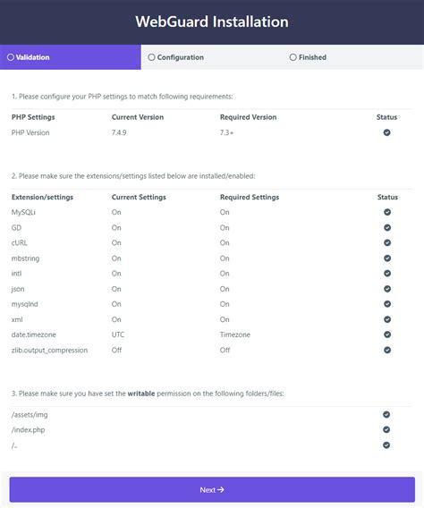The height and width of the screenshot is (508, 424).
Task: Click the zlib.output_compression status checkmark
Action: coord(387,350)
